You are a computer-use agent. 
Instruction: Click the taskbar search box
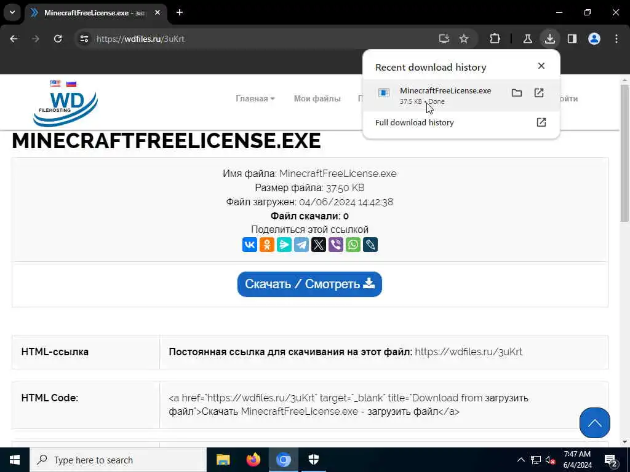coord(118,460)
